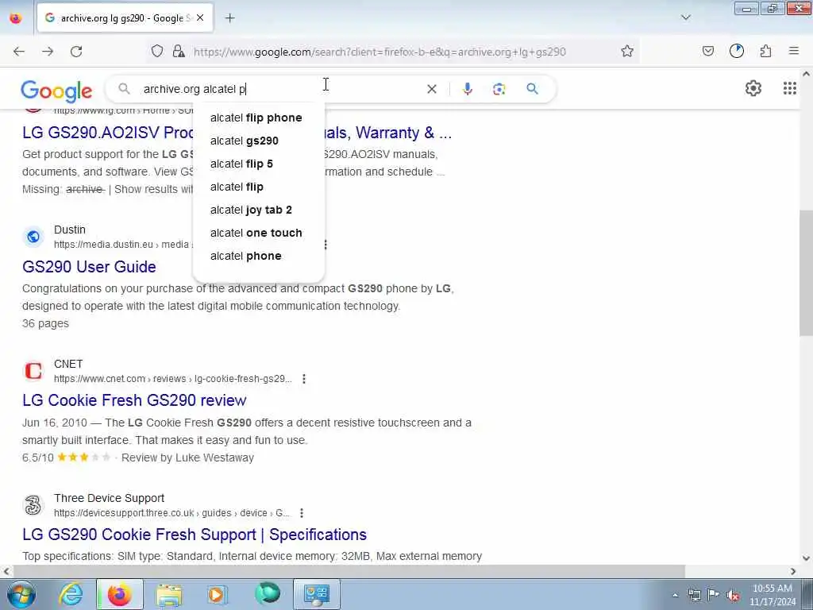This screenshot has height=610, width=813.
Task: Save page to Pocket
Action: pyautogui.click(x=707, y=51)
